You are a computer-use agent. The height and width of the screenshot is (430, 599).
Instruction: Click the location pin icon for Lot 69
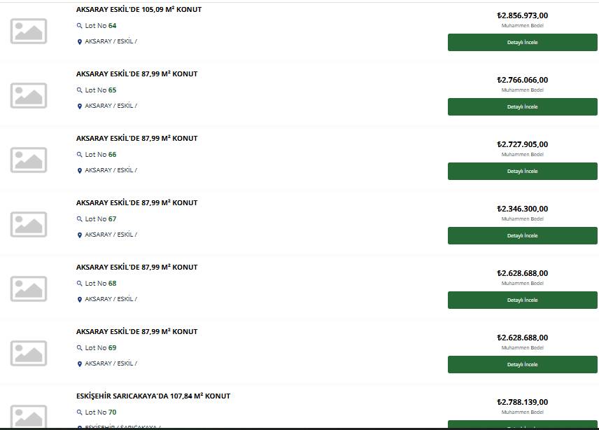[x=80, y=364]
